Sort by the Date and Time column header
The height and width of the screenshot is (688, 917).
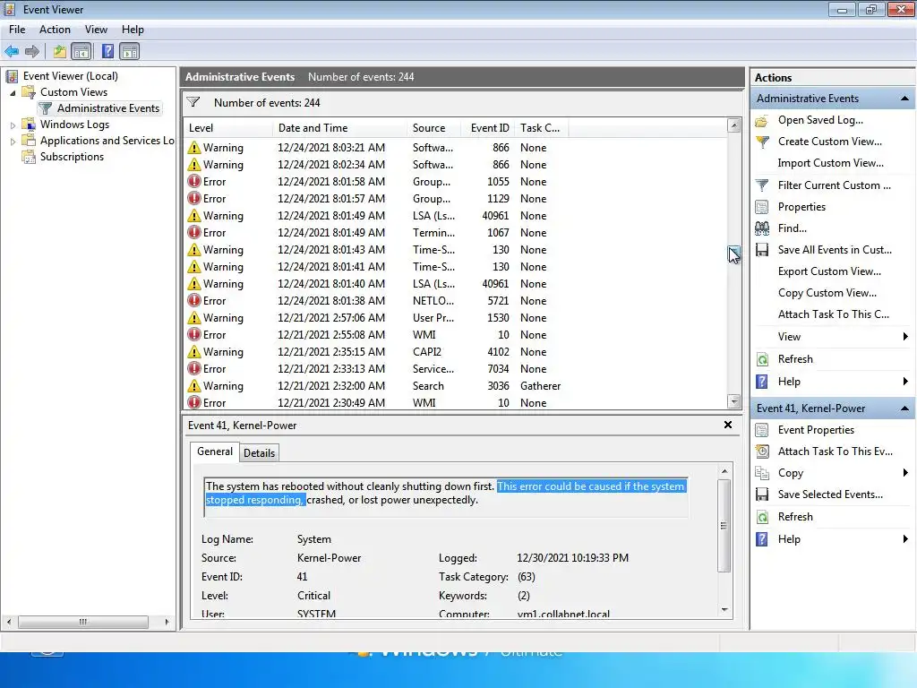[340, 127]
